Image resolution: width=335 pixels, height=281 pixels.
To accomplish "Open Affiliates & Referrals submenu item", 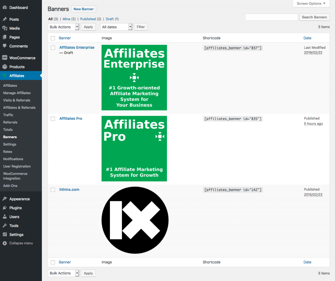I will coord(19,107).
